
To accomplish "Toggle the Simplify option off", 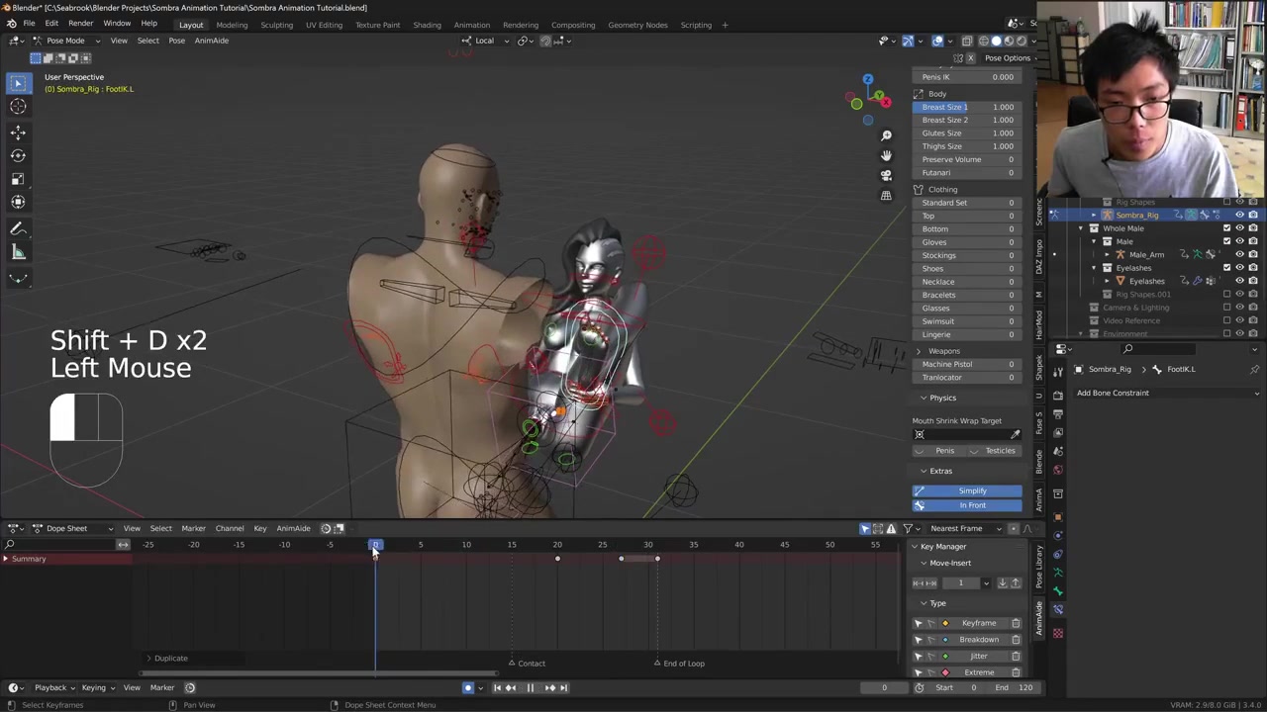I will pos(967,490).
